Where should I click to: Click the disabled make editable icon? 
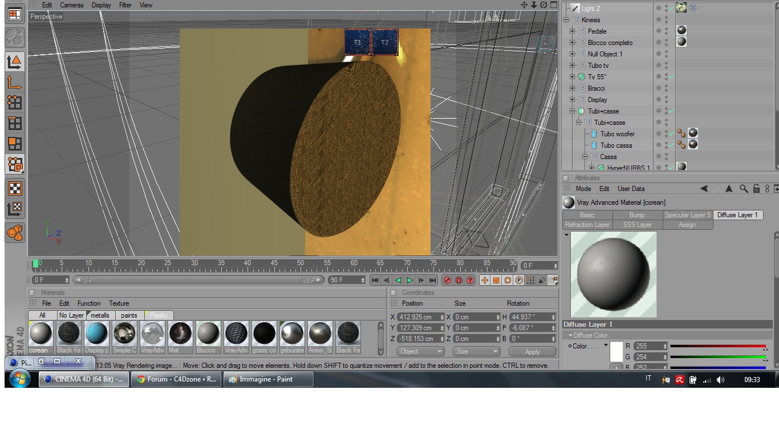point(15,38)
